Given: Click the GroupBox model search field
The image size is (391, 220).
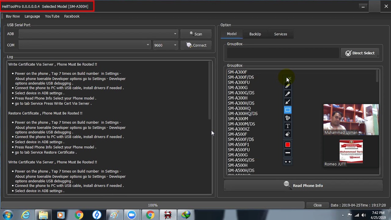Looking at the screenshot, I should click(x=283, y=53).
